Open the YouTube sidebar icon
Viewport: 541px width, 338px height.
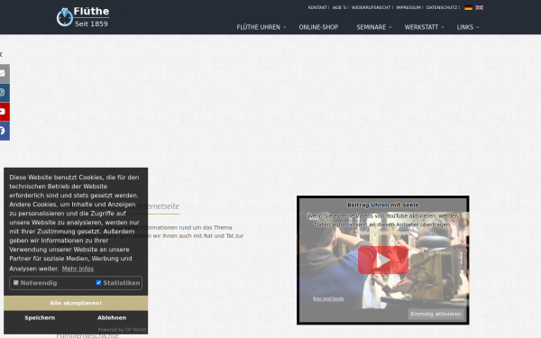(x=4, y=112)
